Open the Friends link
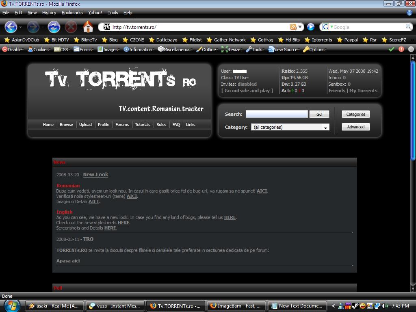This screenshot has width=416, height=312. [337, 91]
